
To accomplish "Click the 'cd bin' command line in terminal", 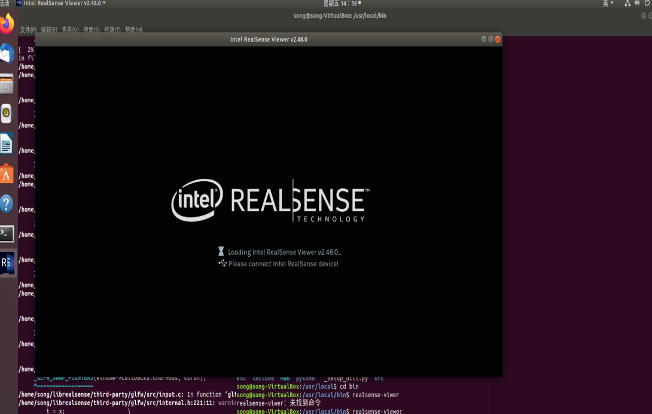I will click(297, 386).
